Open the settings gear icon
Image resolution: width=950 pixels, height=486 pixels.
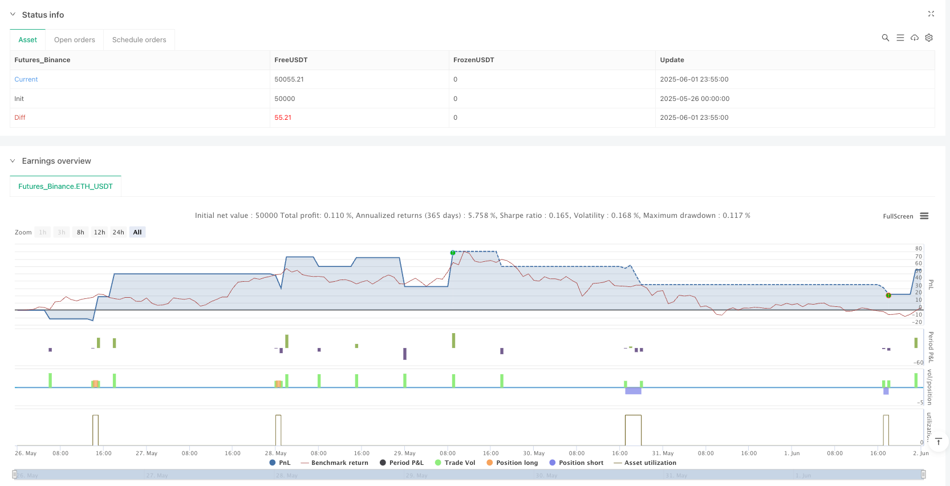pos(929,38)
